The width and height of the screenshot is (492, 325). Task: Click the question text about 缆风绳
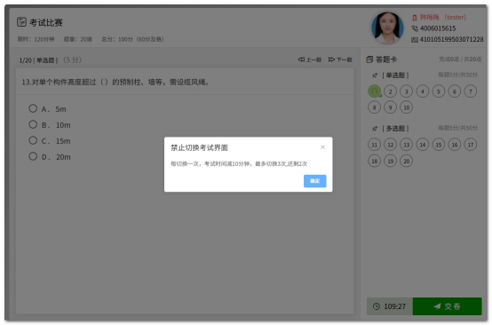[115, 83]
